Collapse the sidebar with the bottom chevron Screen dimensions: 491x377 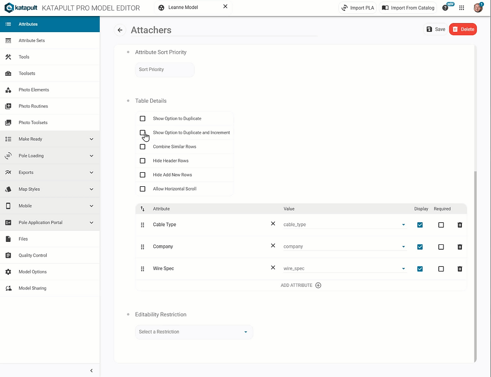point(91,371)
